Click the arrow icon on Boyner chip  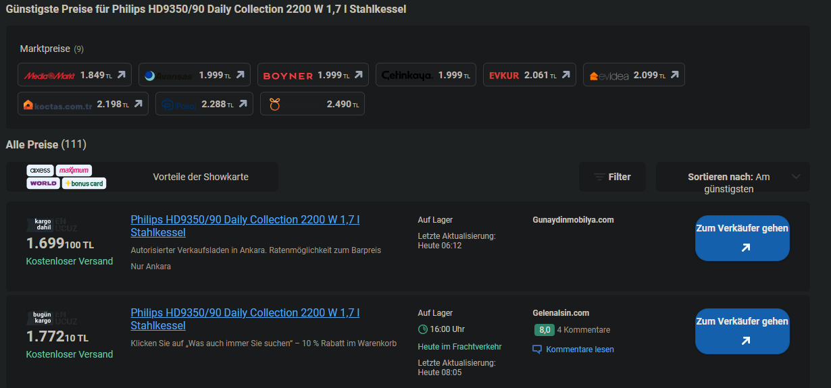(x=358, y=75)
